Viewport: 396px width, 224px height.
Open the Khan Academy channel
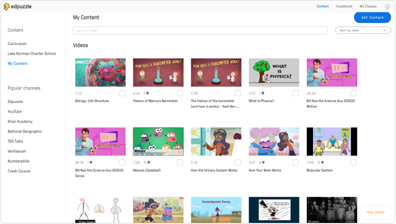[20, 122]
